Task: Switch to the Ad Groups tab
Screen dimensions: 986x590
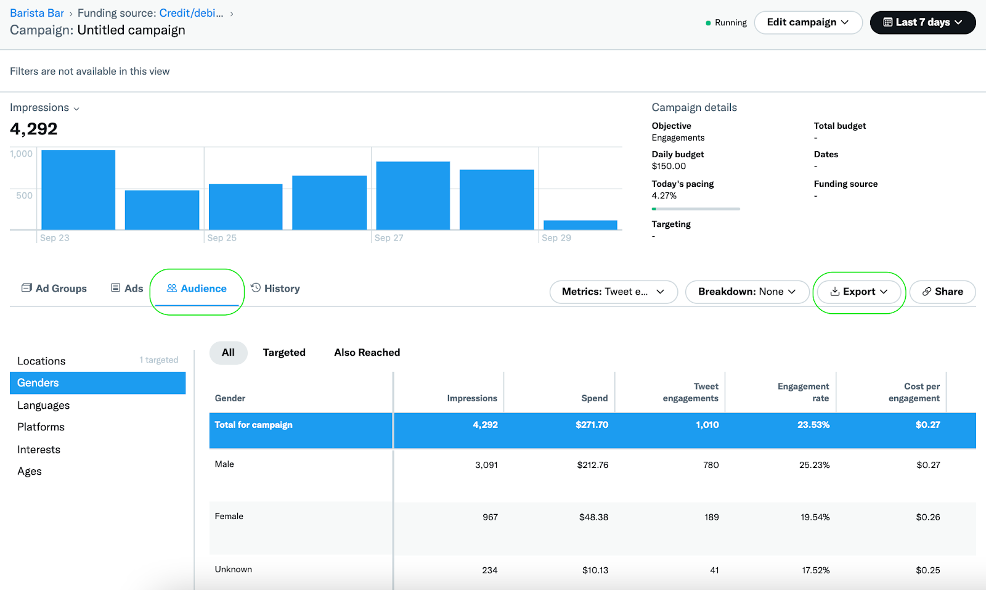Action: [x=54, y=289]
